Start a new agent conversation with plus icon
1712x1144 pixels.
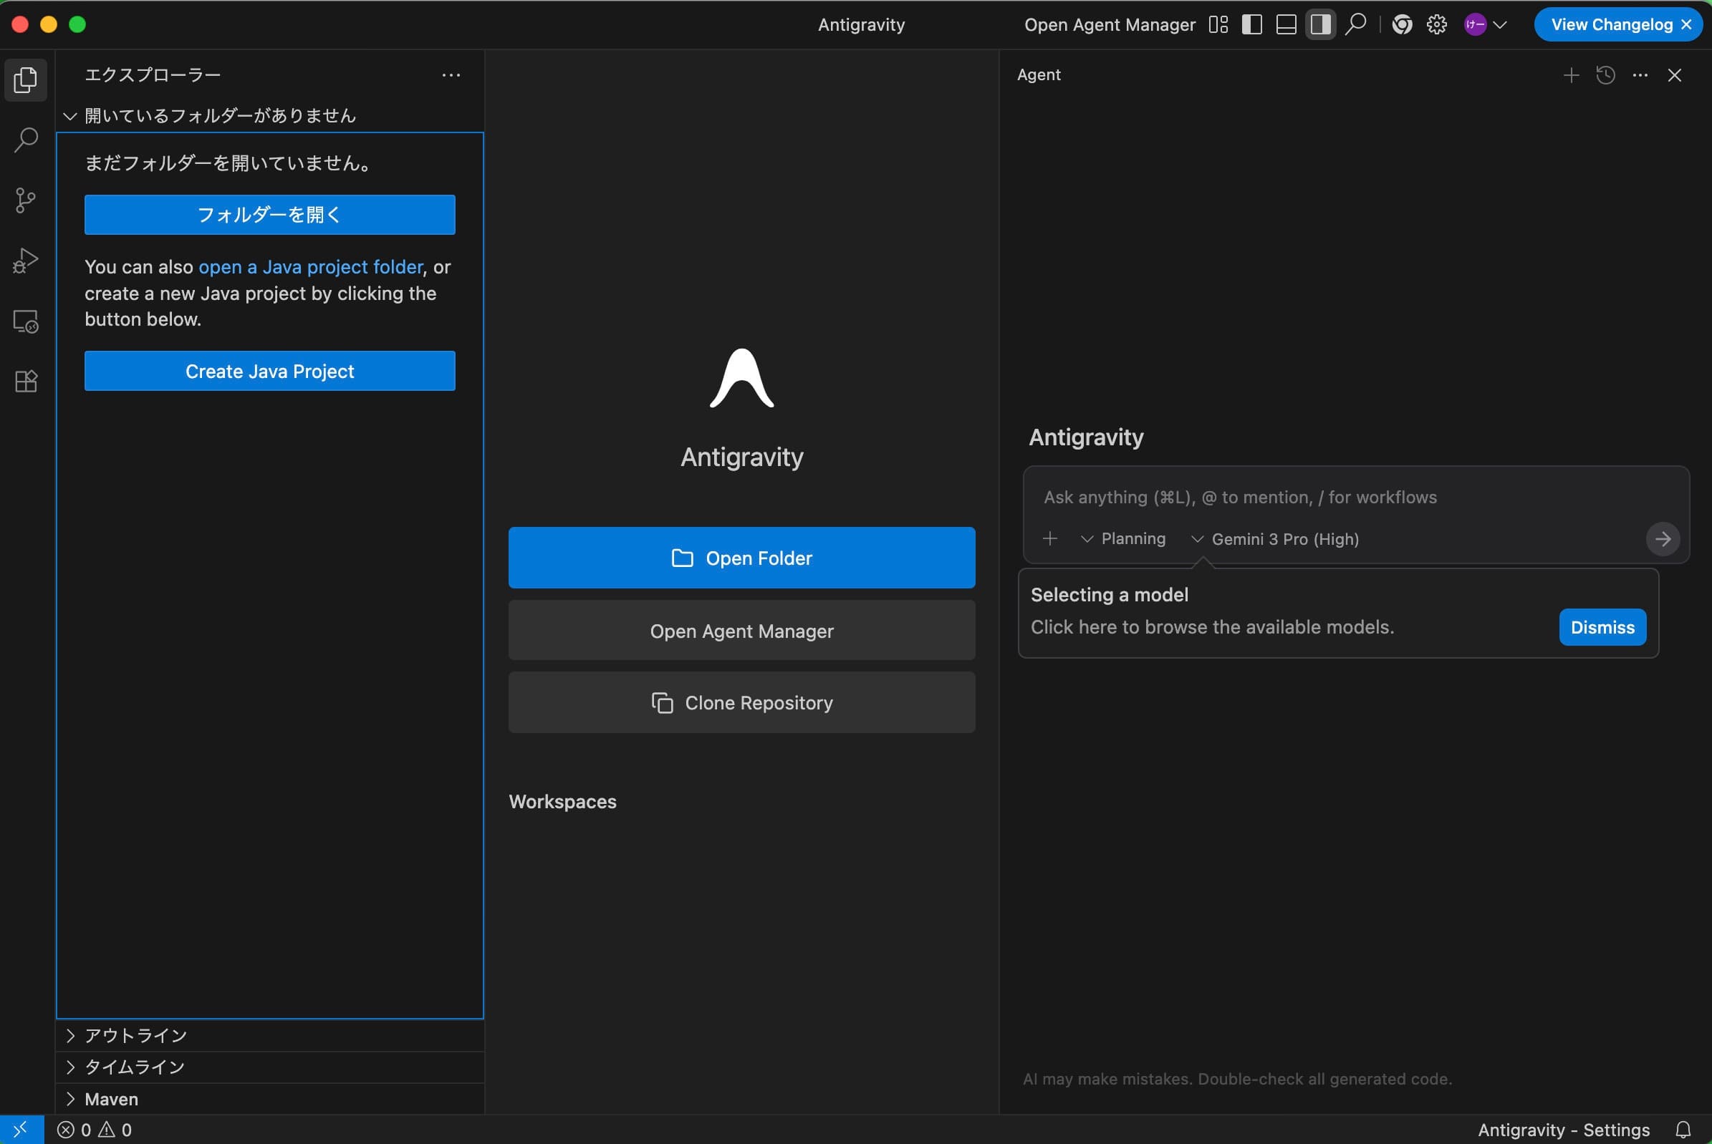[1570, 75]
